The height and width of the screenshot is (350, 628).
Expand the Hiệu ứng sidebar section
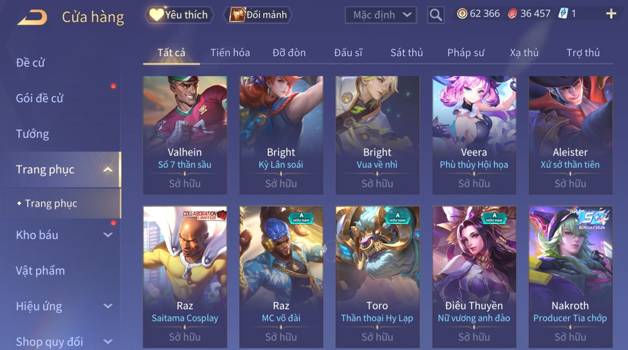tap(108, 306)
